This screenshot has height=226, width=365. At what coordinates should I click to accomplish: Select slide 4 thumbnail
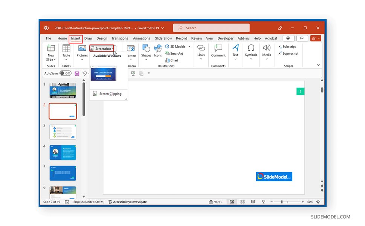point(63,153)
